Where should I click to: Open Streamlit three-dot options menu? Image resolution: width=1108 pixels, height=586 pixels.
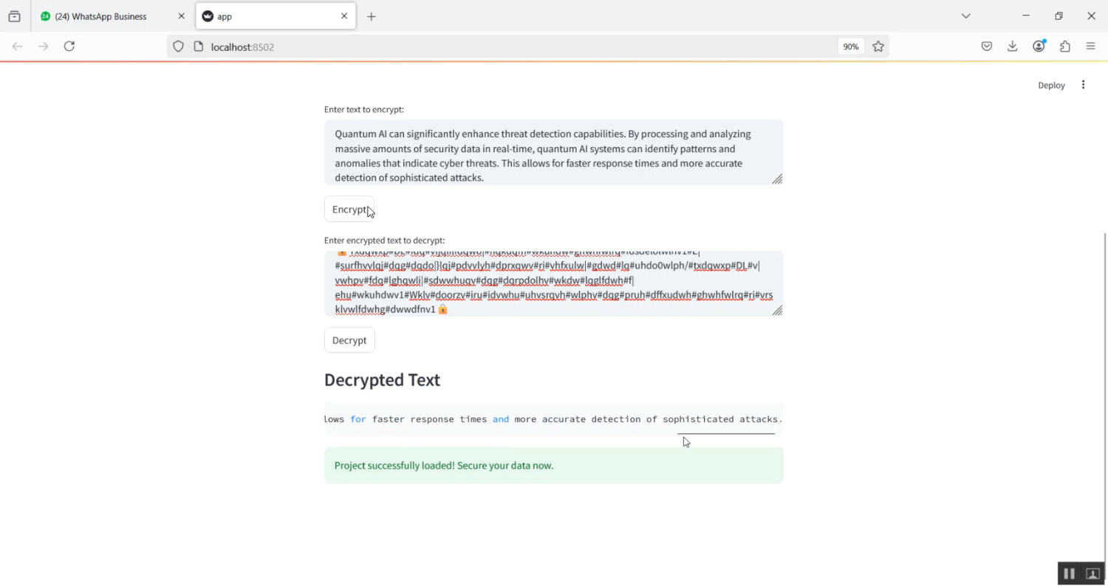1083,85
